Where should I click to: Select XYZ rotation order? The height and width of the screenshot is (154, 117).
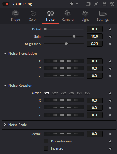click(47, 93)
